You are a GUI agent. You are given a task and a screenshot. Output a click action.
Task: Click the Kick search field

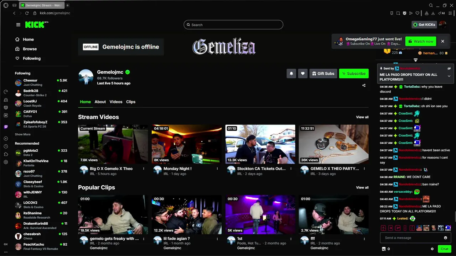click(233, 25)
